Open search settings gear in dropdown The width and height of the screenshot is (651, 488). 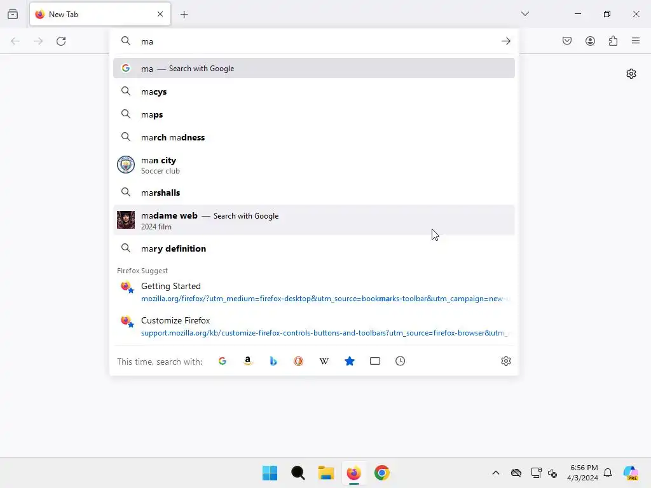(505, 361)
